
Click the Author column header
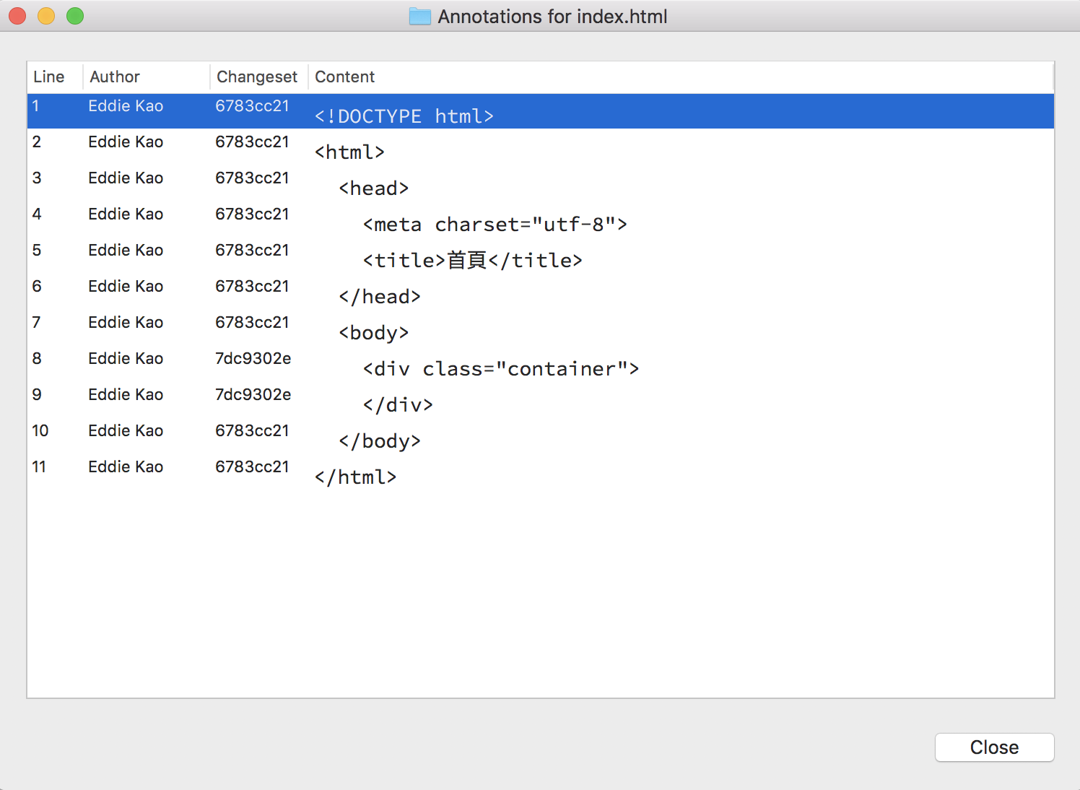[x=115, y=77]
